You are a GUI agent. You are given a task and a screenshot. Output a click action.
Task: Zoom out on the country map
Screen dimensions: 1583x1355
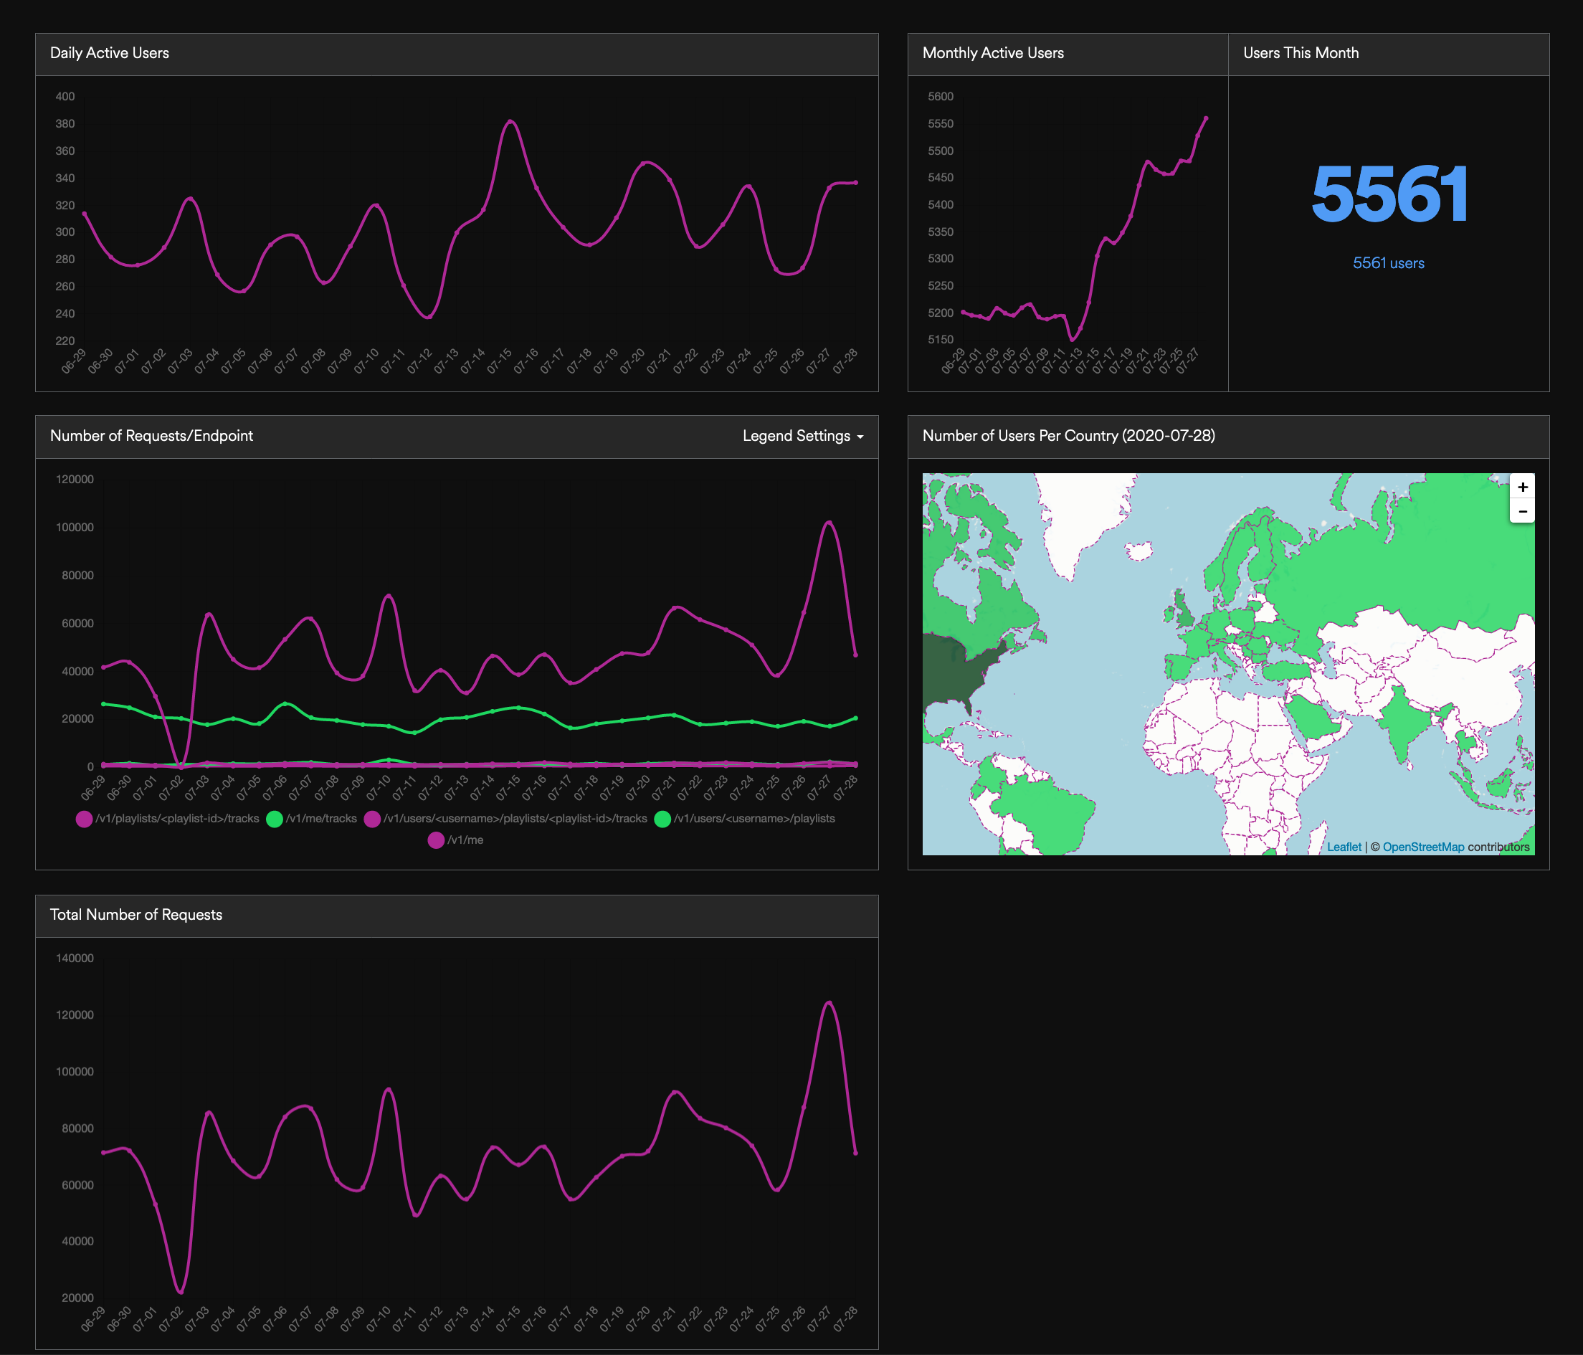(x=1522, y=511)
